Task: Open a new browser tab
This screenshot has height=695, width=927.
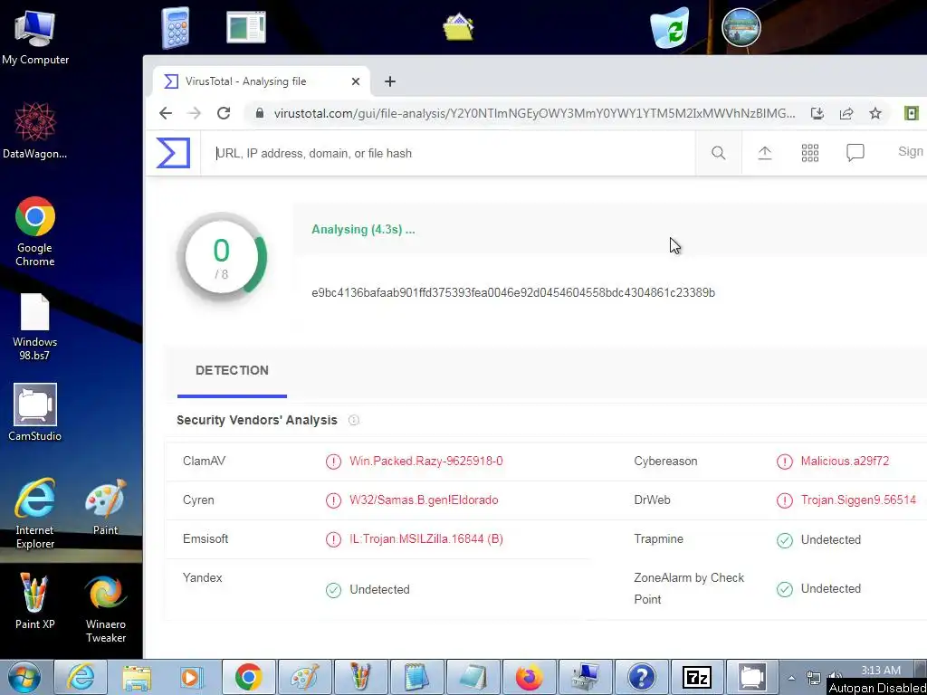Action: click(x=389, y=81)
